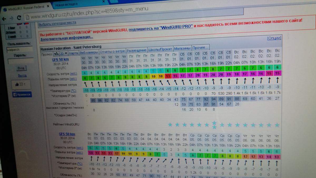This screenshot has height=178, width=316.
Task: Click the browser back arrow
Action: [x=4, y=18]
